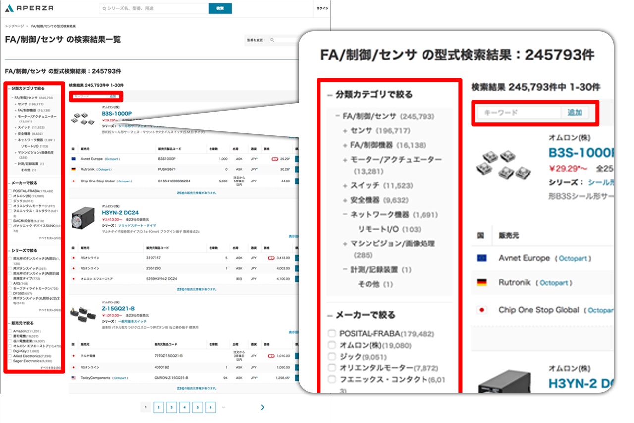
Task: Go to results page 3
Action: point(171,407)
